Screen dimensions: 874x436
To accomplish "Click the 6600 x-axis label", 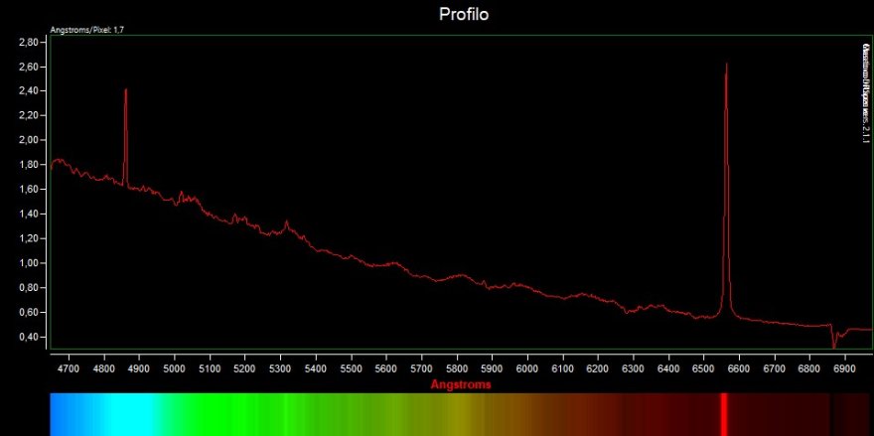I will (739, 368).
